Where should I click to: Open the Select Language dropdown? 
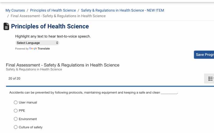click(x=37, y=43)
